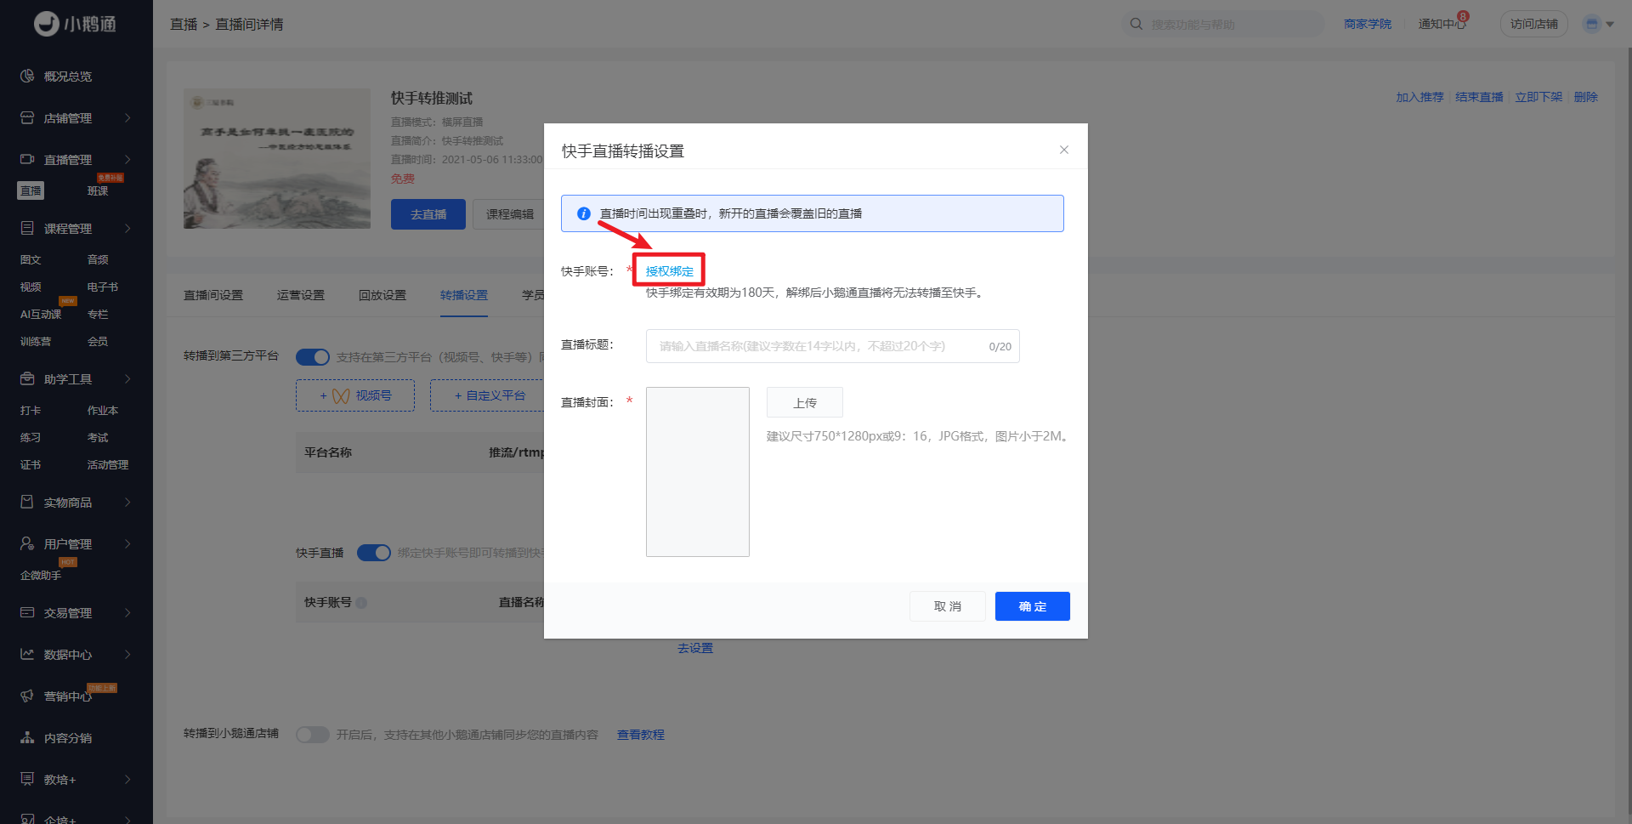The width and height of the screenshot is (1632, 824).
Task: Click 删除 link
Action: pos(1586,97)
